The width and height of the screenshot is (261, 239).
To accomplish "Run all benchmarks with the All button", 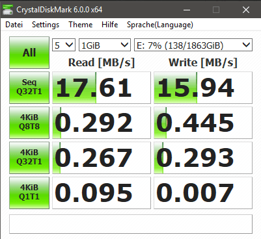I will point(29,53).
